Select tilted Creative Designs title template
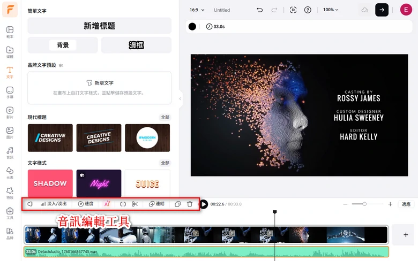Screen dimensions: 418x261 pyautogui.click(x=99, y=138)
